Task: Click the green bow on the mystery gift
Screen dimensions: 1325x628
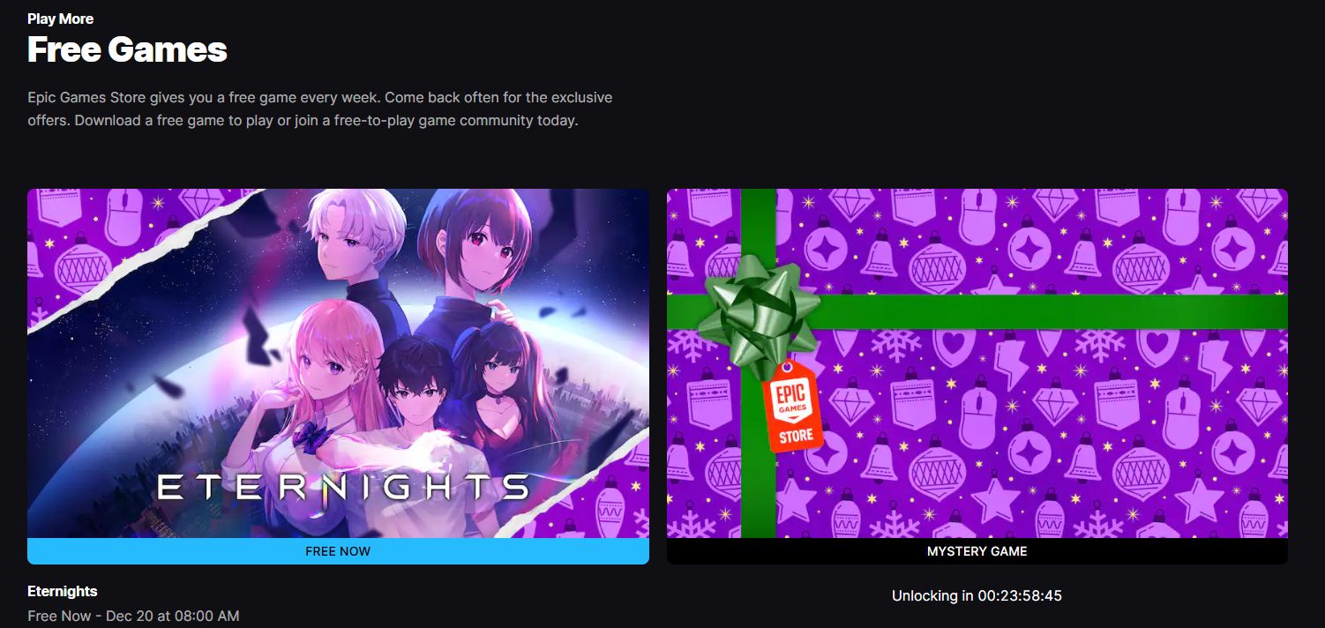Action: click(758, 309)
